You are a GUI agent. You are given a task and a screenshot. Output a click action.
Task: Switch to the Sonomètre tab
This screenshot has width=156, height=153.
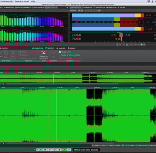87,8
